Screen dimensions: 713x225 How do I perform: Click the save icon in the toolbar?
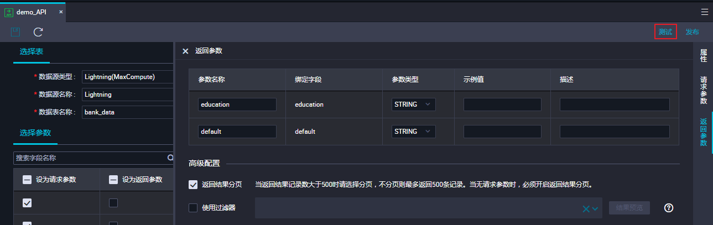[15, 32]
